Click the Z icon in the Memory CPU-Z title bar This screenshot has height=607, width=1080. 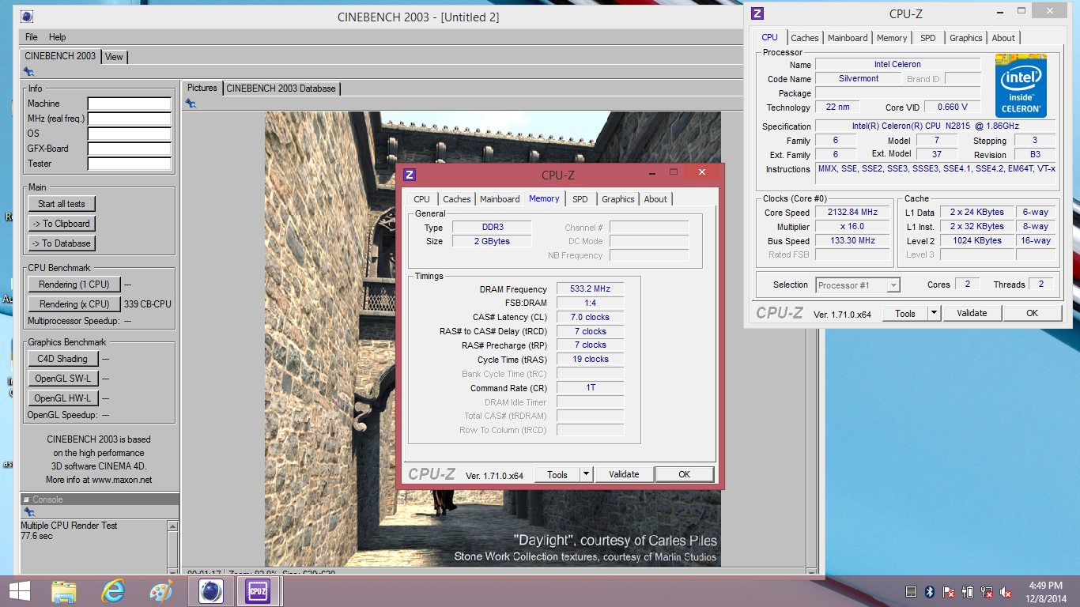pyautogui.click(x=410, y=175)
